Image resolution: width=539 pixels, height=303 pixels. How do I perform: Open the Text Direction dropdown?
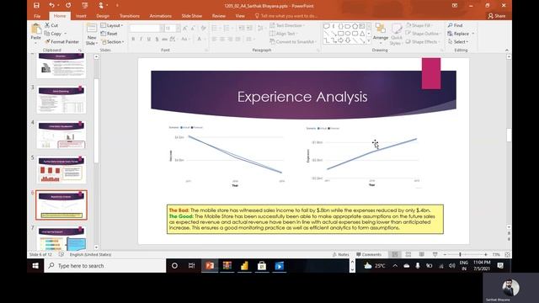tap(287, 25)
